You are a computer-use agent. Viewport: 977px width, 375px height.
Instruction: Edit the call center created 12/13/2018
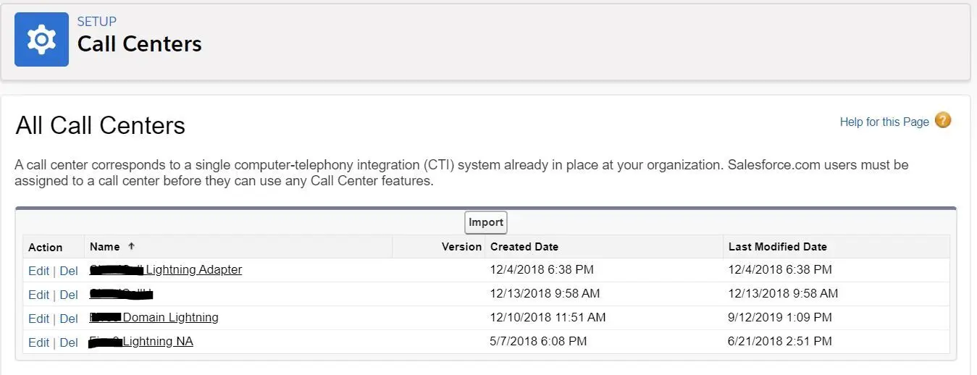coord(38,295)
